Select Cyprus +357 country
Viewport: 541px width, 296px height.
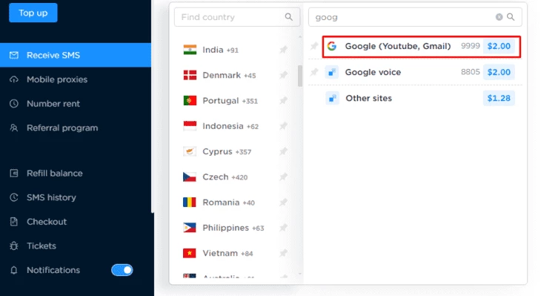(x=227, y=151)
